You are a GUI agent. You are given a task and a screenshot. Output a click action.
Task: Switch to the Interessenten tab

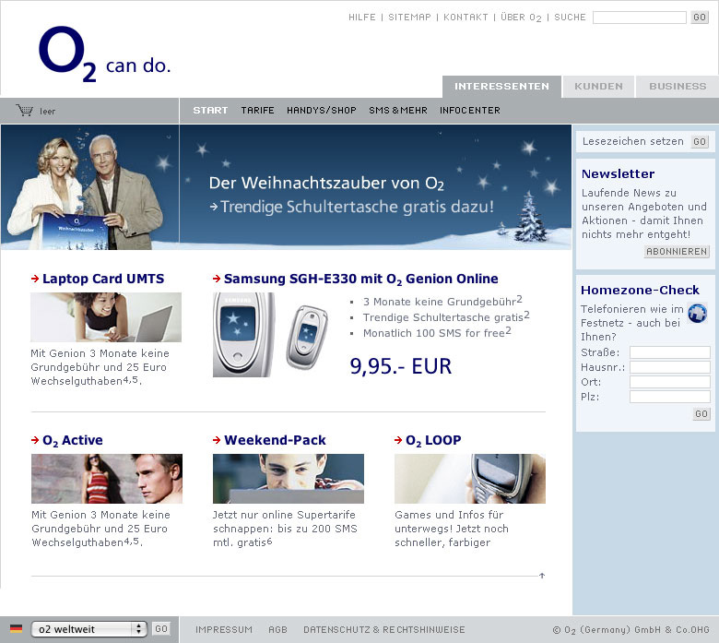click(501, 87)
